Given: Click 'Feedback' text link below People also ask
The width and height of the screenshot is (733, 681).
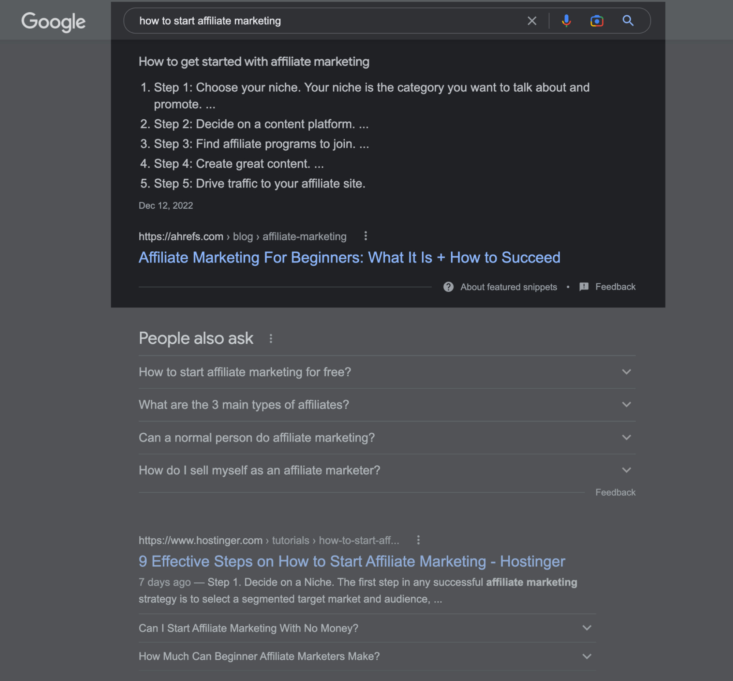Looking at the screenshot, I should (x=615, y=493).
